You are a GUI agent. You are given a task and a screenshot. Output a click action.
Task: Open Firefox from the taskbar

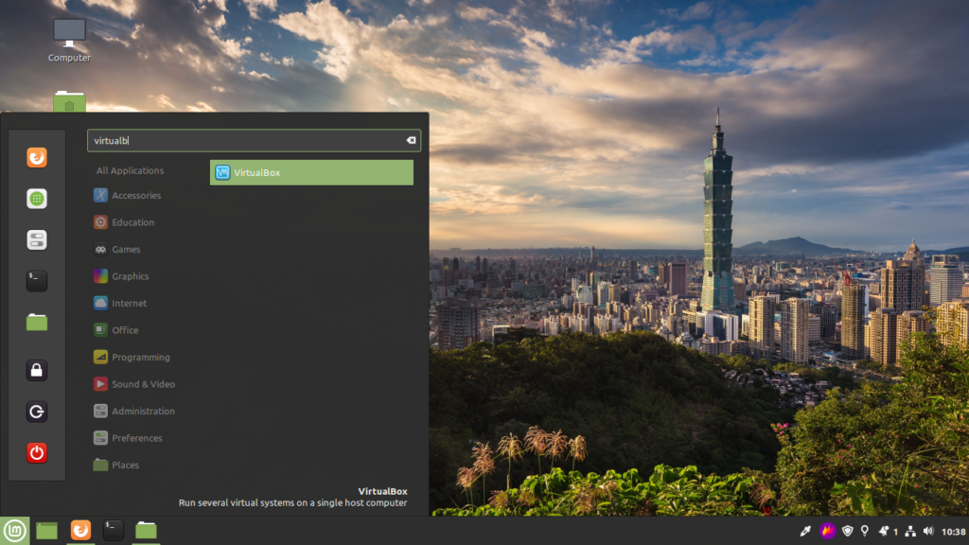[80, 530]
